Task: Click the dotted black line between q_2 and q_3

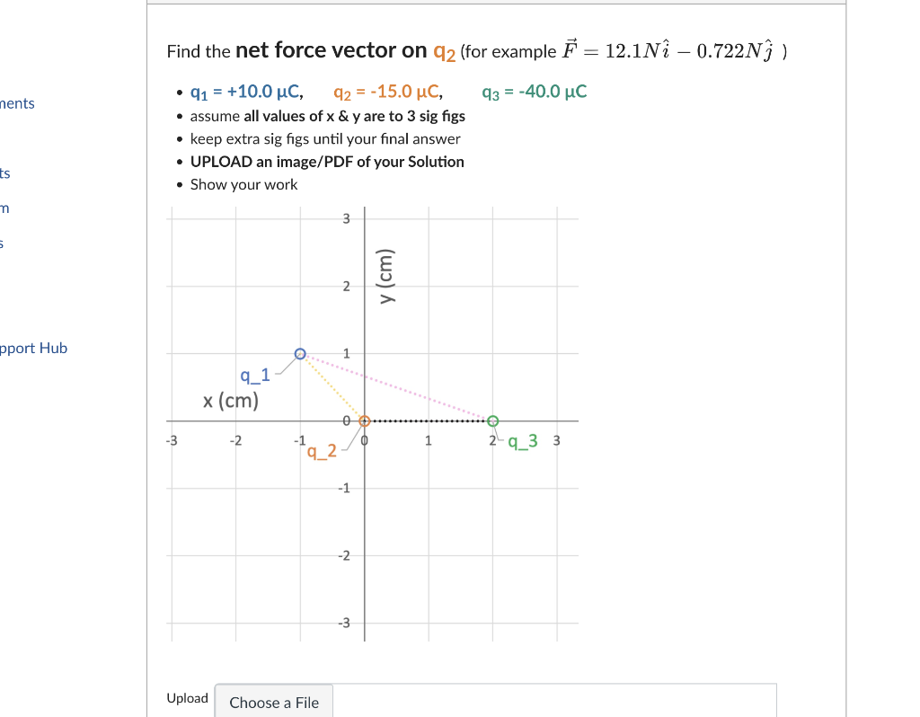Action: [x=429, y=420]
